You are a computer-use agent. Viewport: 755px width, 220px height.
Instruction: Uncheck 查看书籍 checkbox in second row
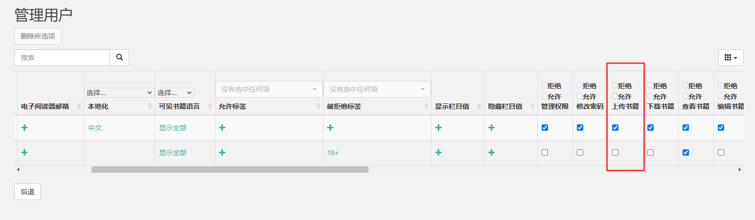click(x=686, y=153)
